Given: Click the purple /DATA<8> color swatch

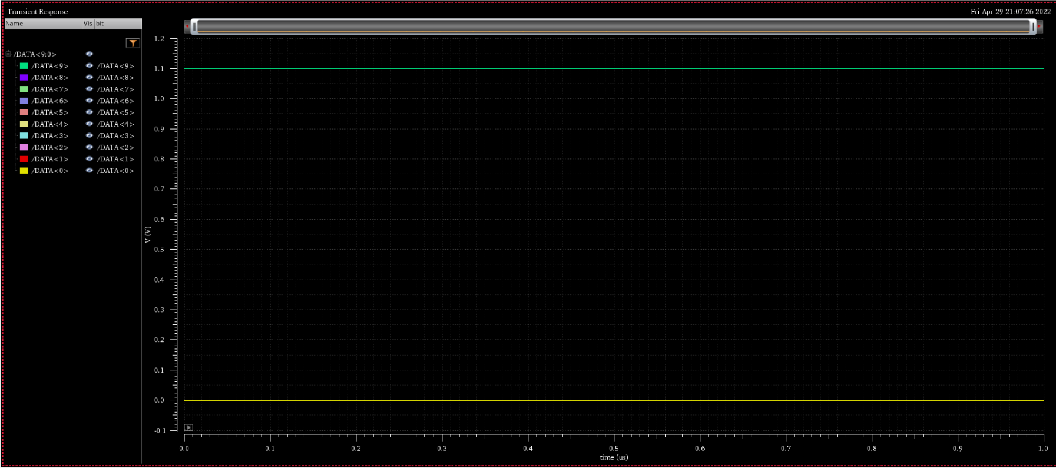Looking at the screenshot, I should (24, 78).
